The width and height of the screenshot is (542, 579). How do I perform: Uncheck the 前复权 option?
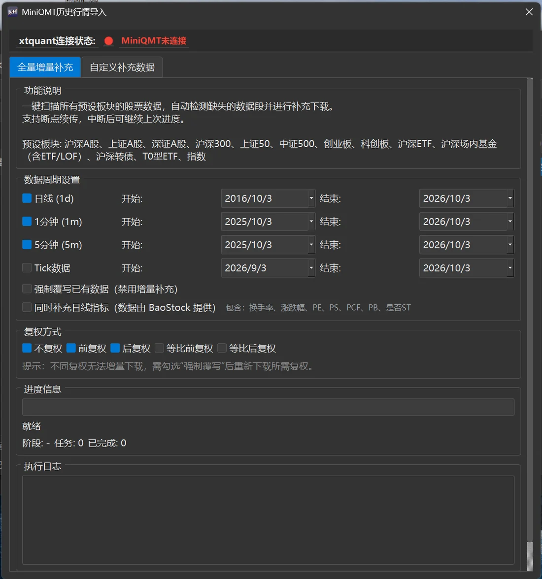coord(71,348)
